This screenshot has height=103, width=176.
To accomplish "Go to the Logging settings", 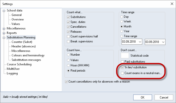I will pos(12,73).
